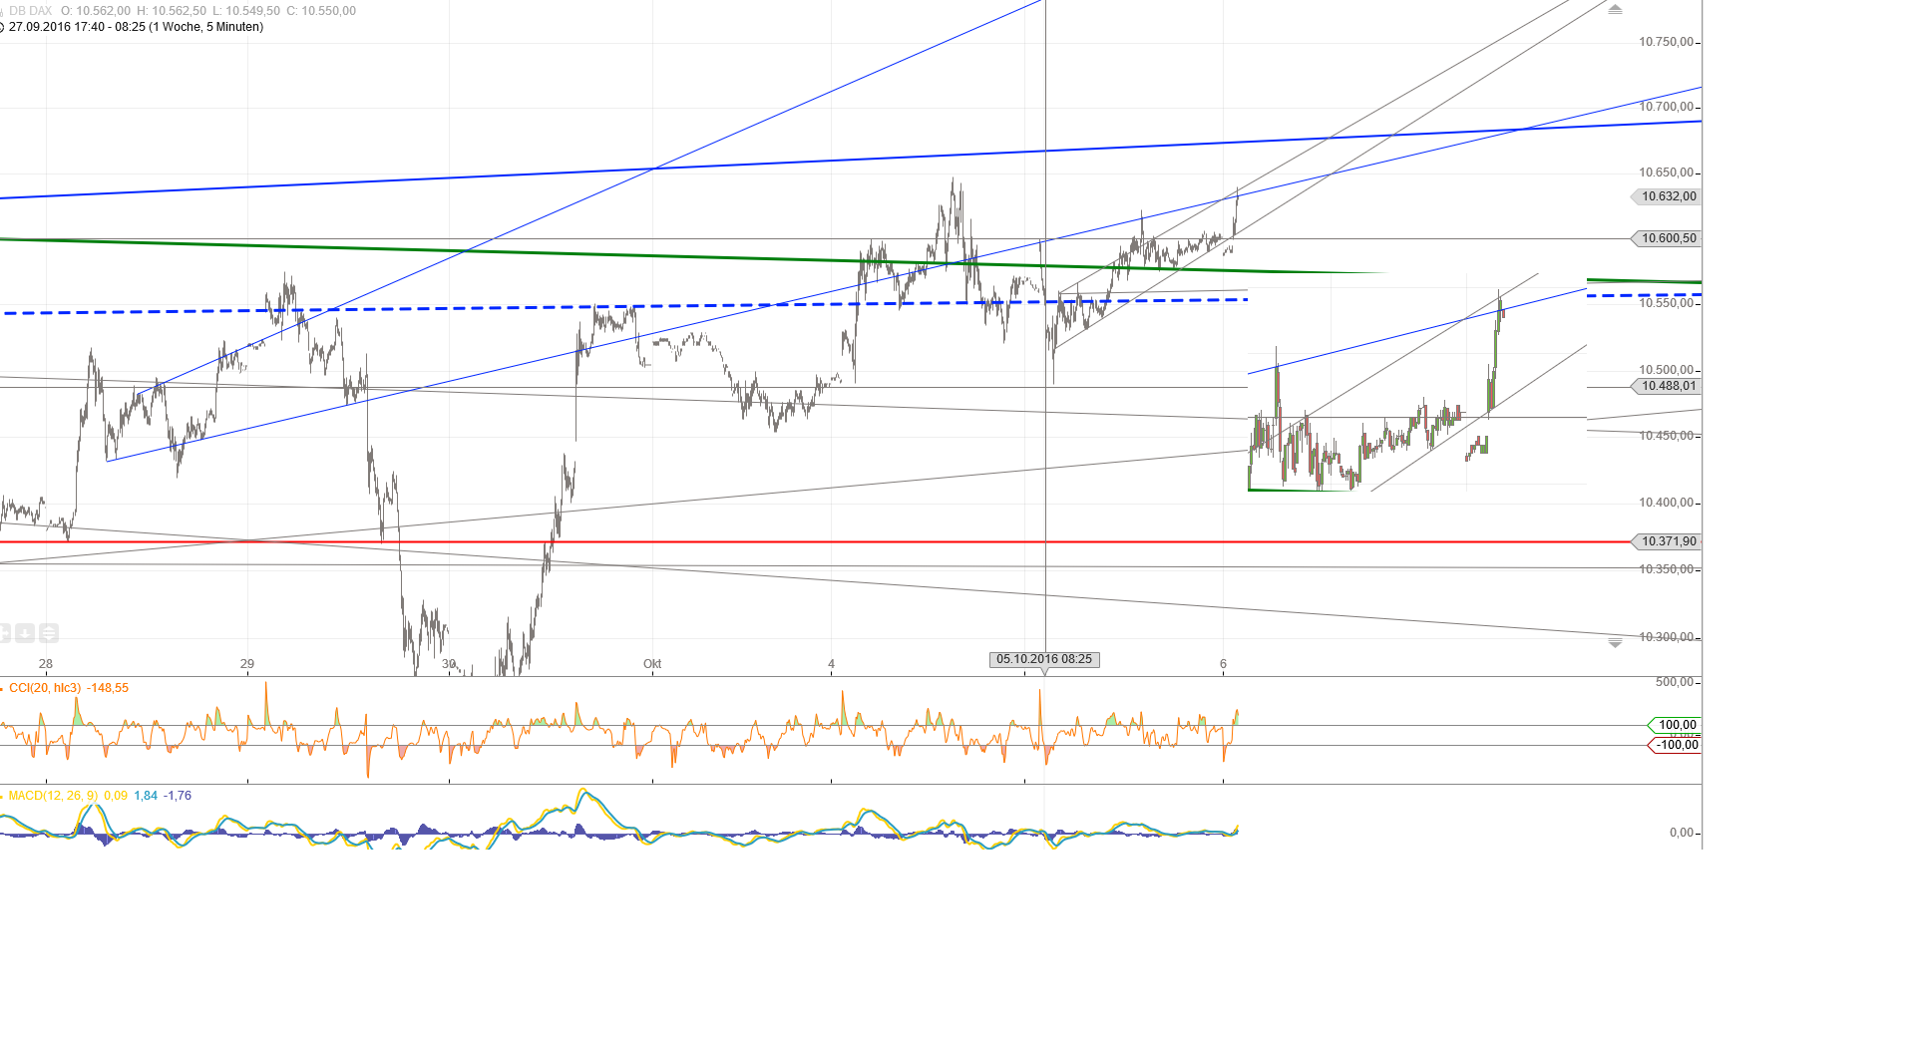
Task: Select the 10.488,01 price tag
Action: click(x=1666, y=386)
